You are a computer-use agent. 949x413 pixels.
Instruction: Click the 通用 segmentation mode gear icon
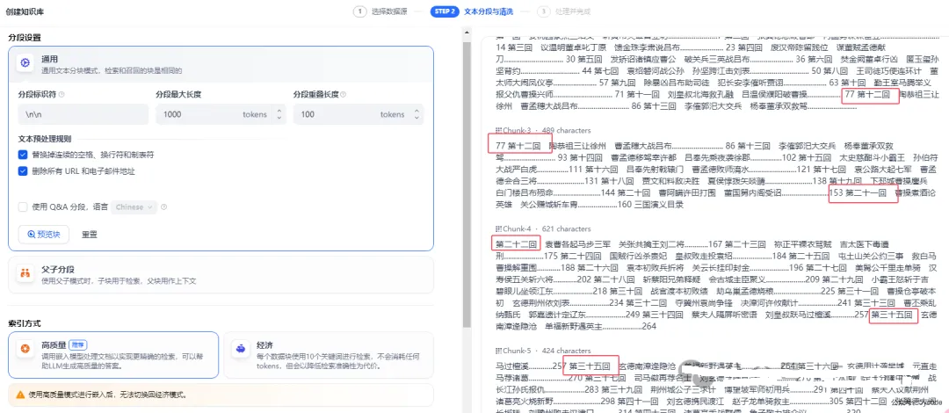tap(25, 62)
